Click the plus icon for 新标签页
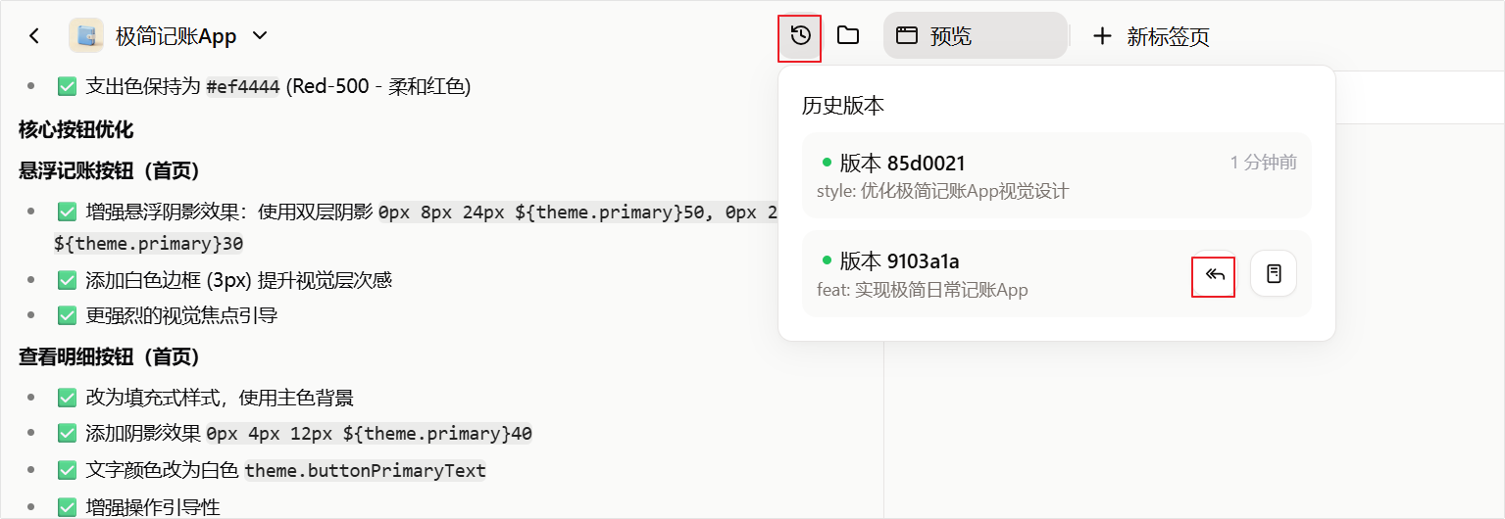Viewport: 1505px width, 519px height. [1103, 36]
